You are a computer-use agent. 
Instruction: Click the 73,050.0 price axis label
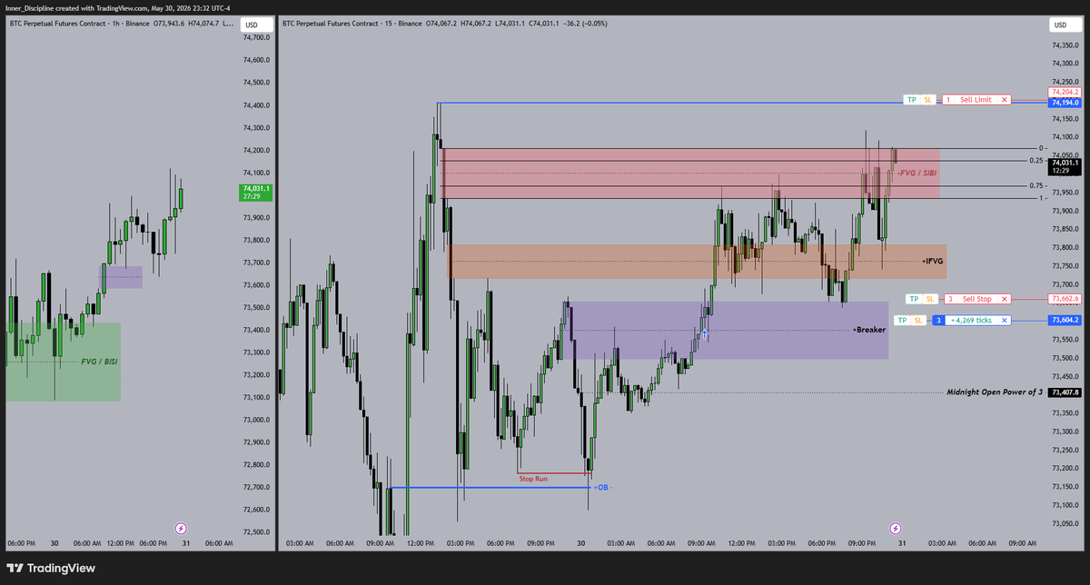coord(1067,523)
